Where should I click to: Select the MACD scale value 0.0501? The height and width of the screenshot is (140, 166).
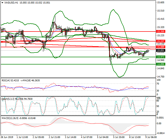pos(160,118)
